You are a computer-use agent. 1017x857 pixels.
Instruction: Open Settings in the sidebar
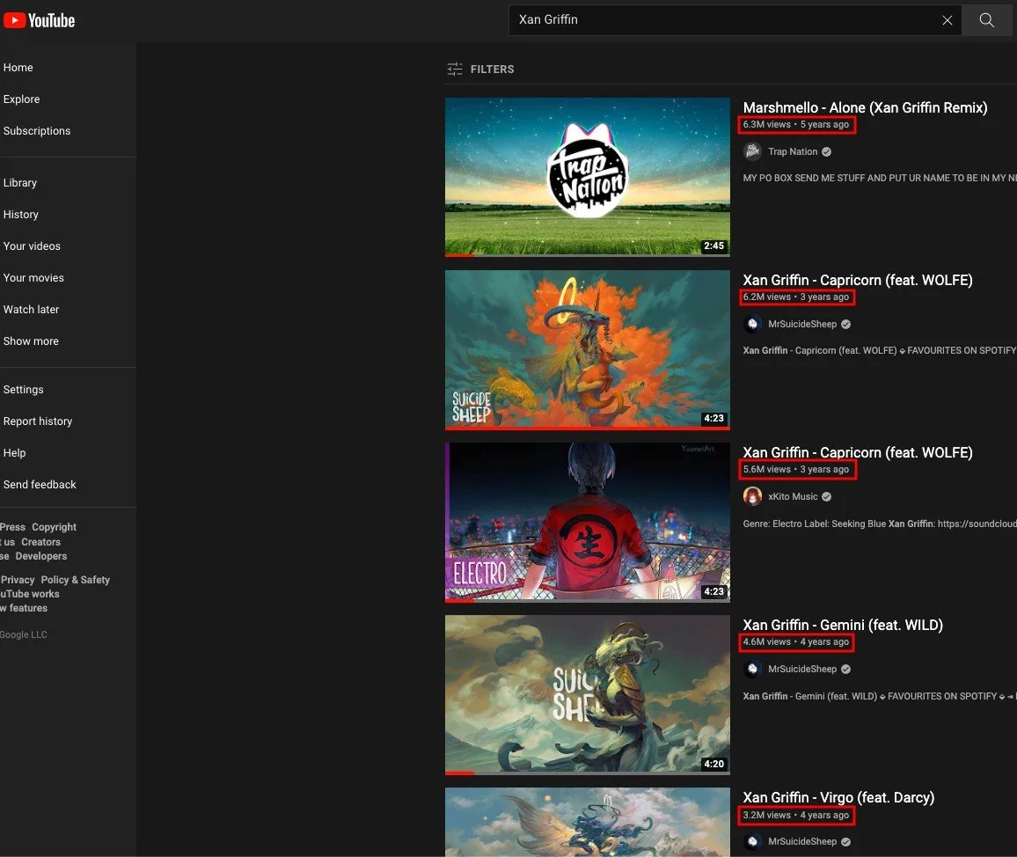(x=24, y=390)
